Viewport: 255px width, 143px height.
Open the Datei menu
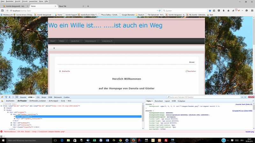pyautogui.click(x=3, y=1)
